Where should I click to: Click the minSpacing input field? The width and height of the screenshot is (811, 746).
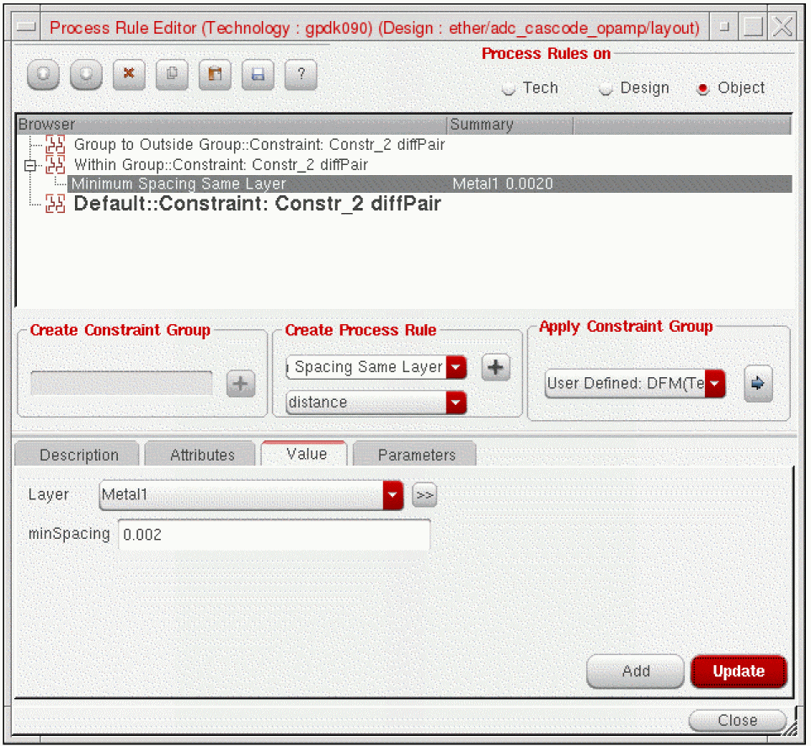coord(274,535)
